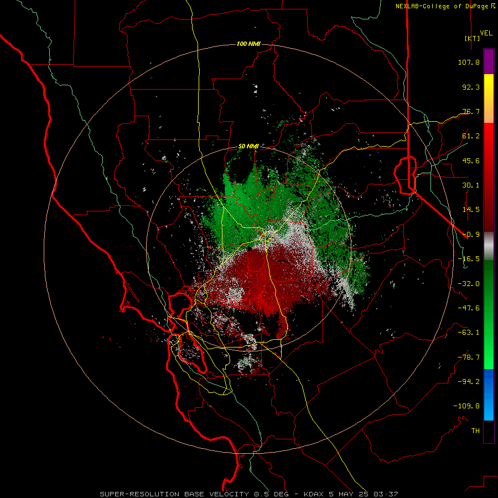Click the 03:37 timestamp in caption
The image size is (498, 498).
[x=386, y=494]
